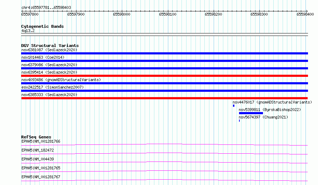Select the red bar under nsv6385333
This screenshot has width=318, height=185.
click(x=164, y=98)
